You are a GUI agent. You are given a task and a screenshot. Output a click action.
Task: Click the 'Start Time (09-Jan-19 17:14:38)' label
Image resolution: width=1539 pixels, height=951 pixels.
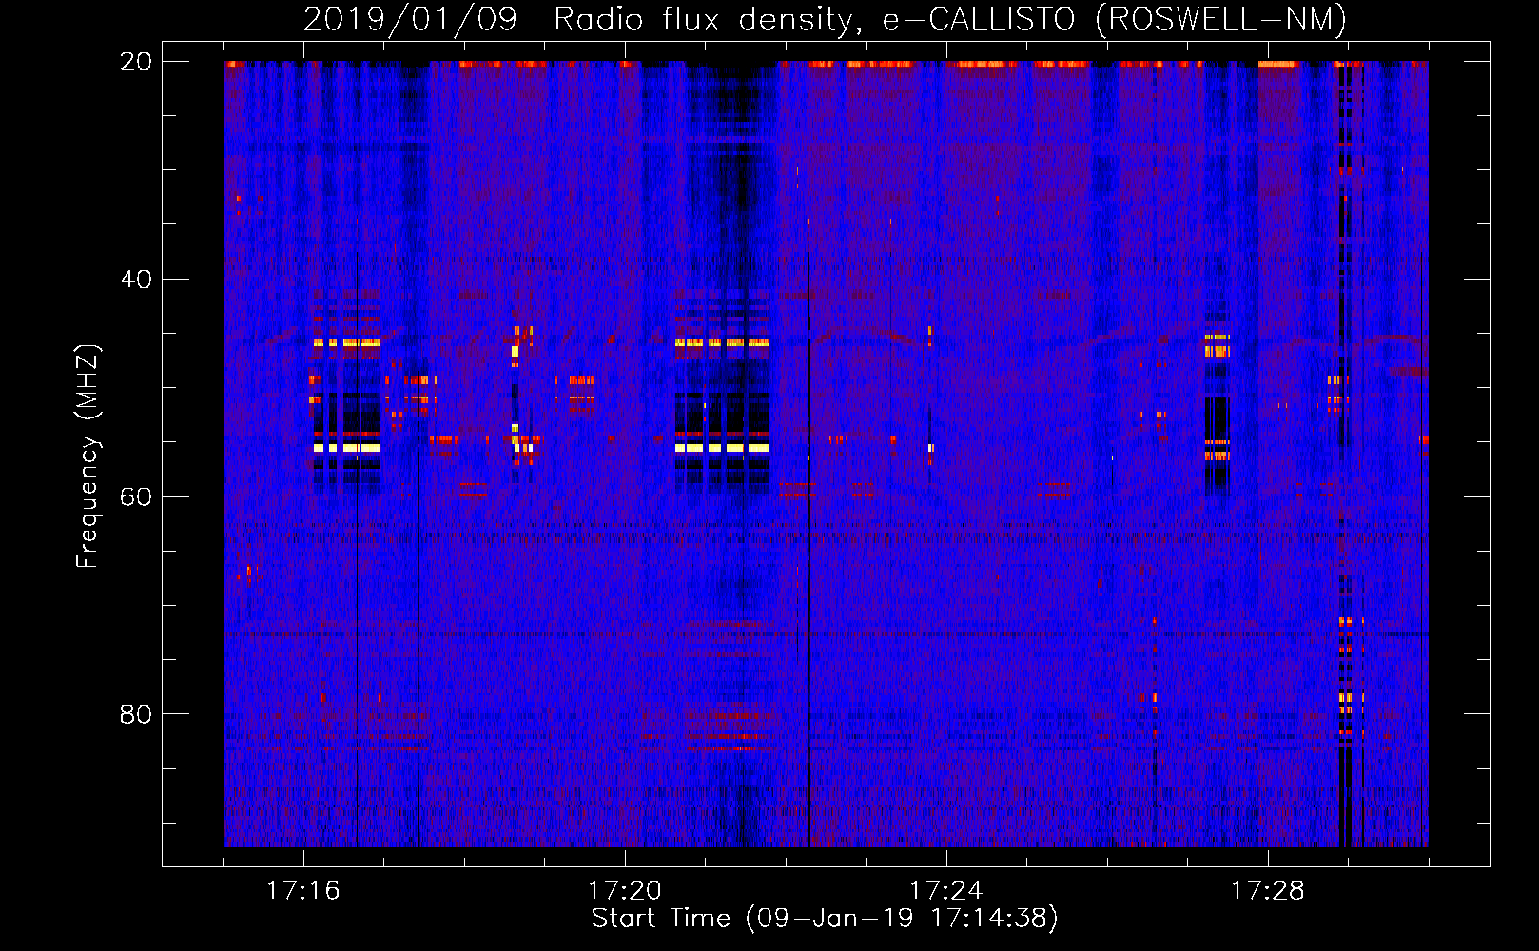825,919
